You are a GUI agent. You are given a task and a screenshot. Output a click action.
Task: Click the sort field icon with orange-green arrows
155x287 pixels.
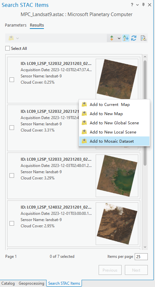point(112,38)
